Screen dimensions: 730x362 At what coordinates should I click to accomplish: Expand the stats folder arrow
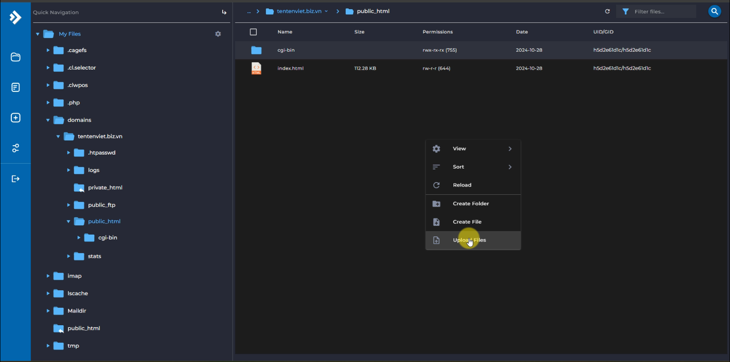68,257
